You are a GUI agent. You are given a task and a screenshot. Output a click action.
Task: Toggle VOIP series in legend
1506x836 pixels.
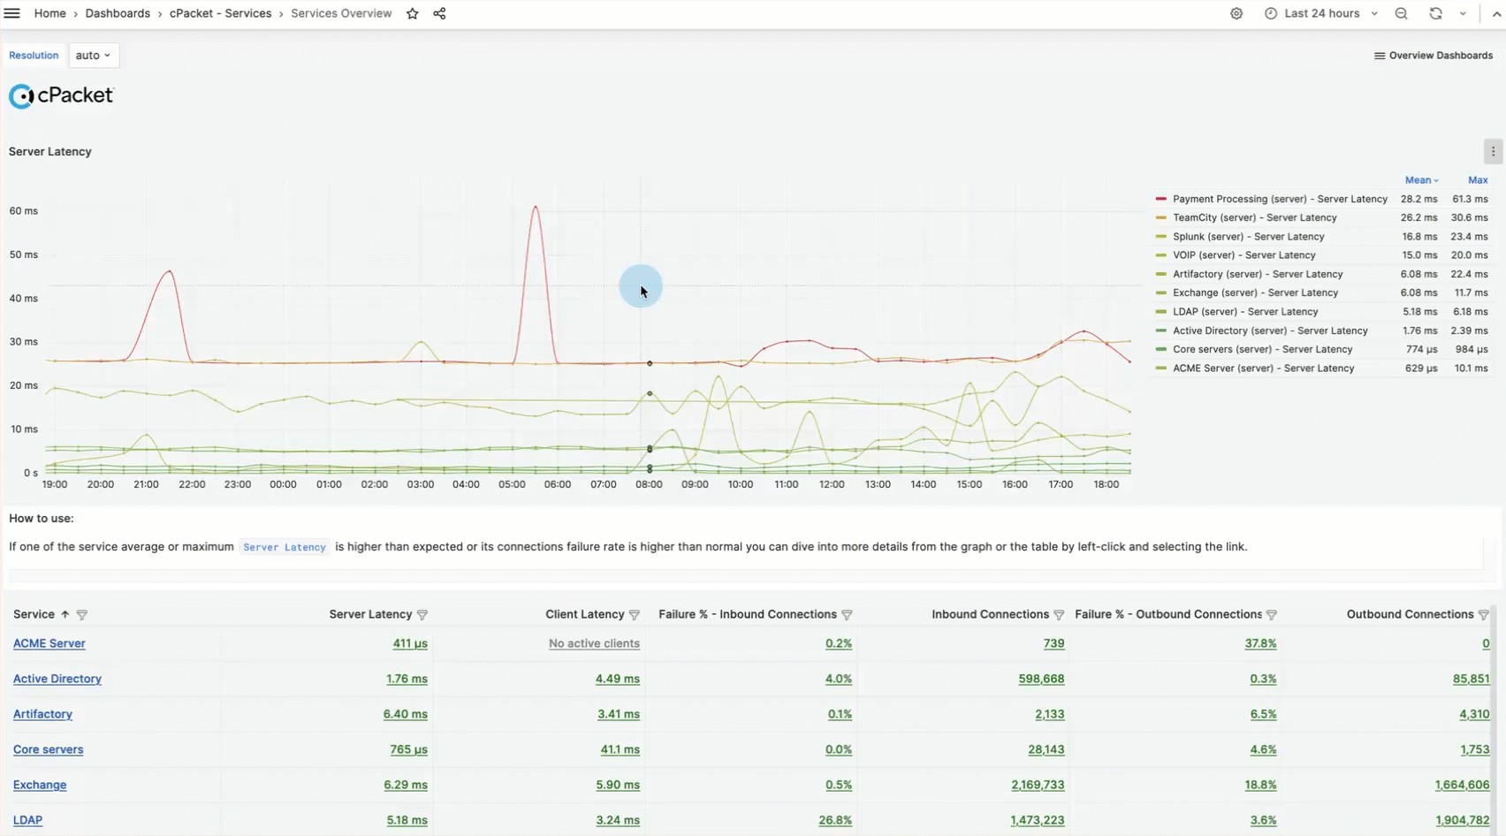(x=1244, y=255)
